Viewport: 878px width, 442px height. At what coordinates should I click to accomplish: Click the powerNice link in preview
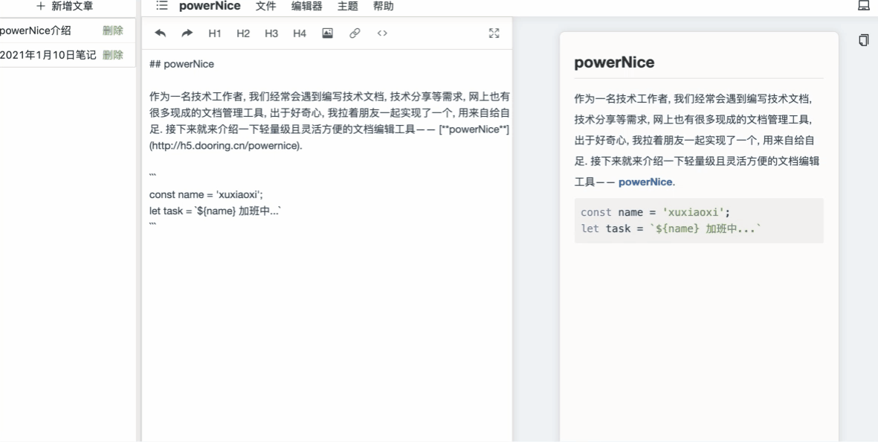click(645, 182)
